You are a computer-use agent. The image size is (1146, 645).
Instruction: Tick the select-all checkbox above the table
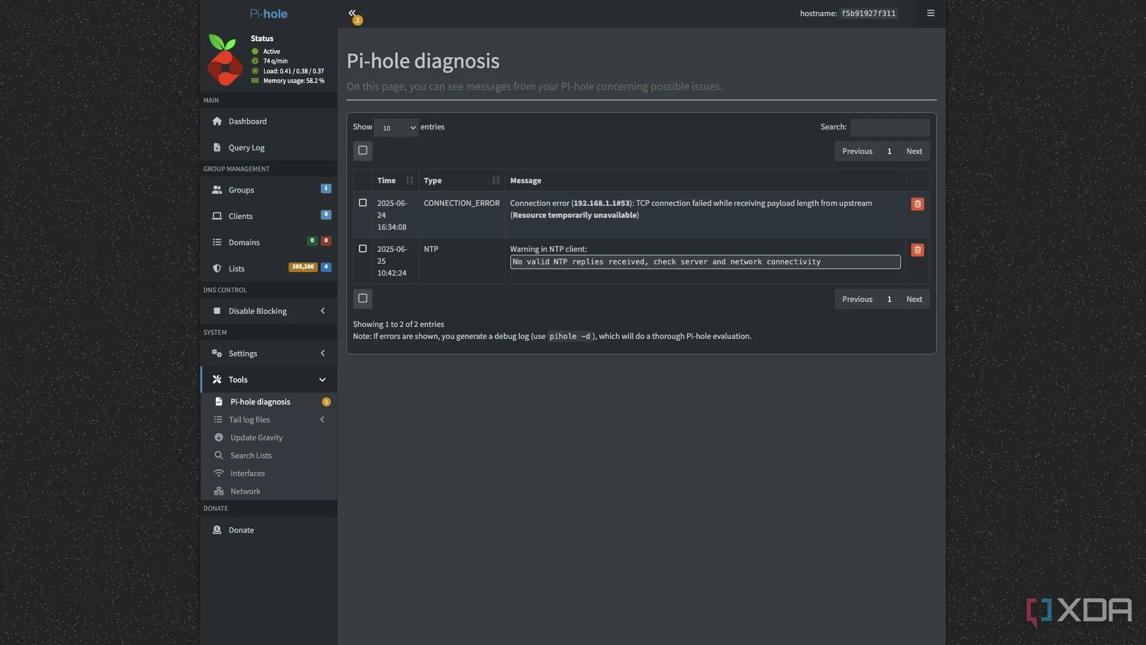[363, 150]
